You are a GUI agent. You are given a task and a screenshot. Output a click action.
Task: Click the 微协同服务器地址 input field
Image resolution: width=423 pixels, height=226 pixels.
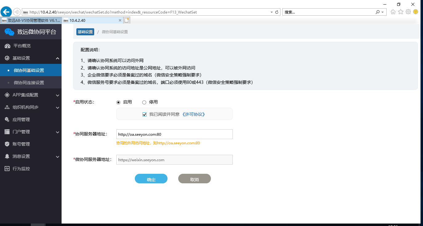175,160
